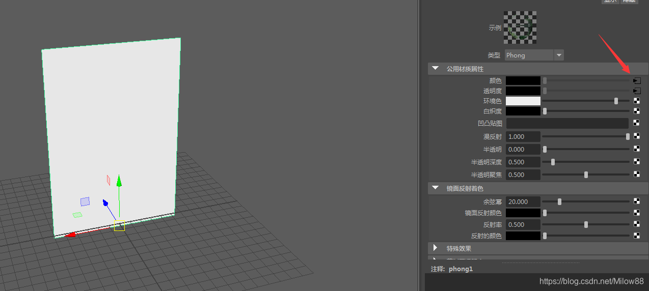
Task: Open the white 环境色 color swatch
Action: (523, 101)
